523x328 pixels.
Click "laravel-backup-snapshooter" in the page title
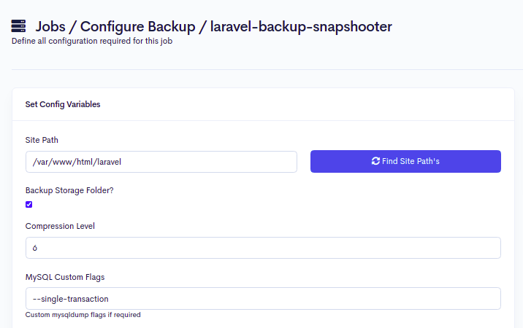[x=301, y=26]
